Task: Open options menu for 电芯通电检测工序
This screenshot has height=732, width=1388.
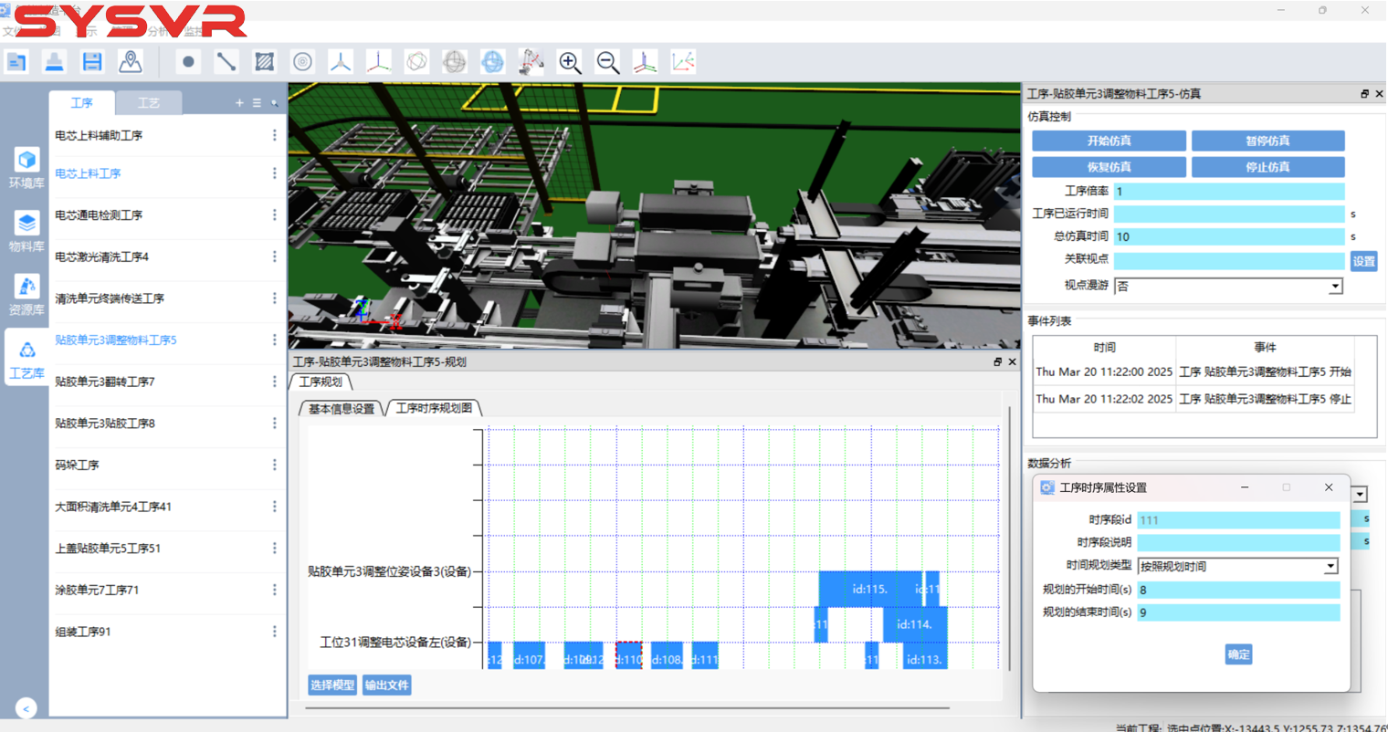Action: [274, 214]
